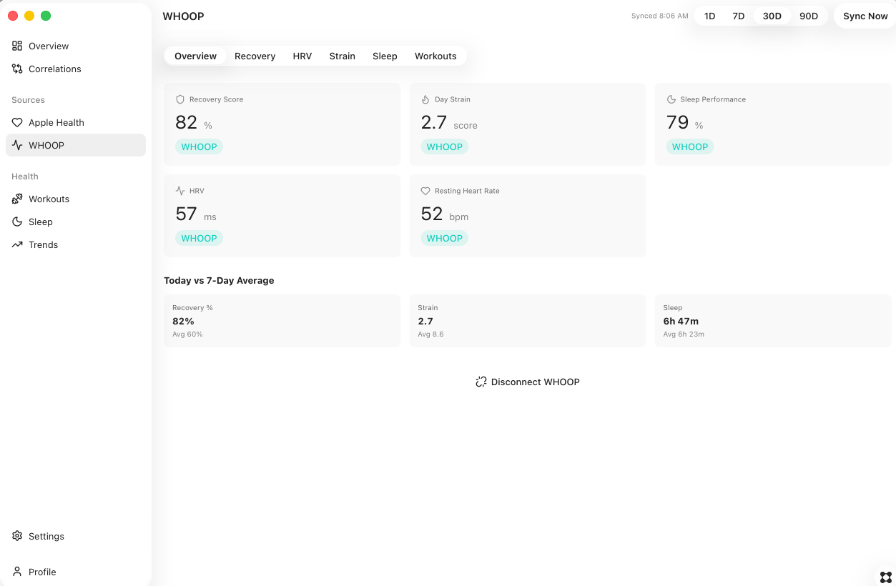Click the Apple Health heart icon
Image resolution: width=896 pixels, height=586 pixels.
[x=17, y=122]
